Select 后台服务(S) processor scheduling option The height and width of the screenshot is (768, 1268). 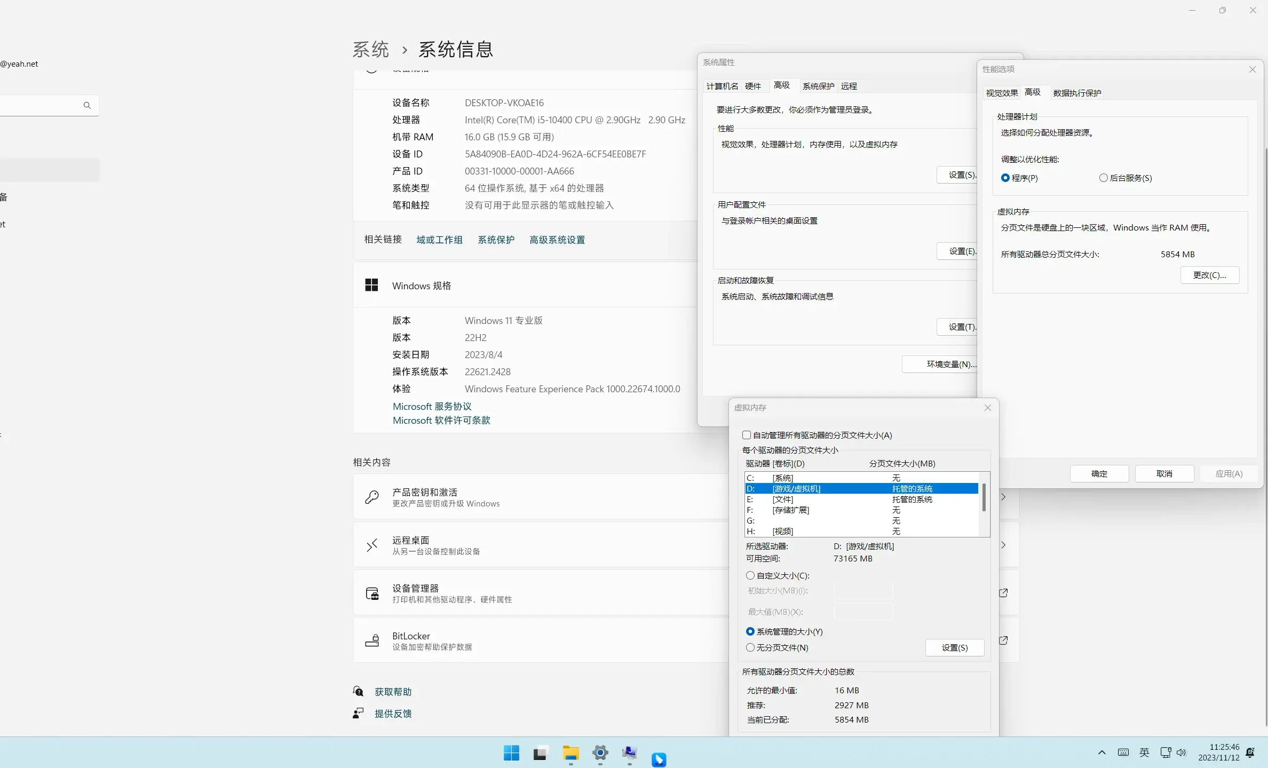coord(1104,178)
